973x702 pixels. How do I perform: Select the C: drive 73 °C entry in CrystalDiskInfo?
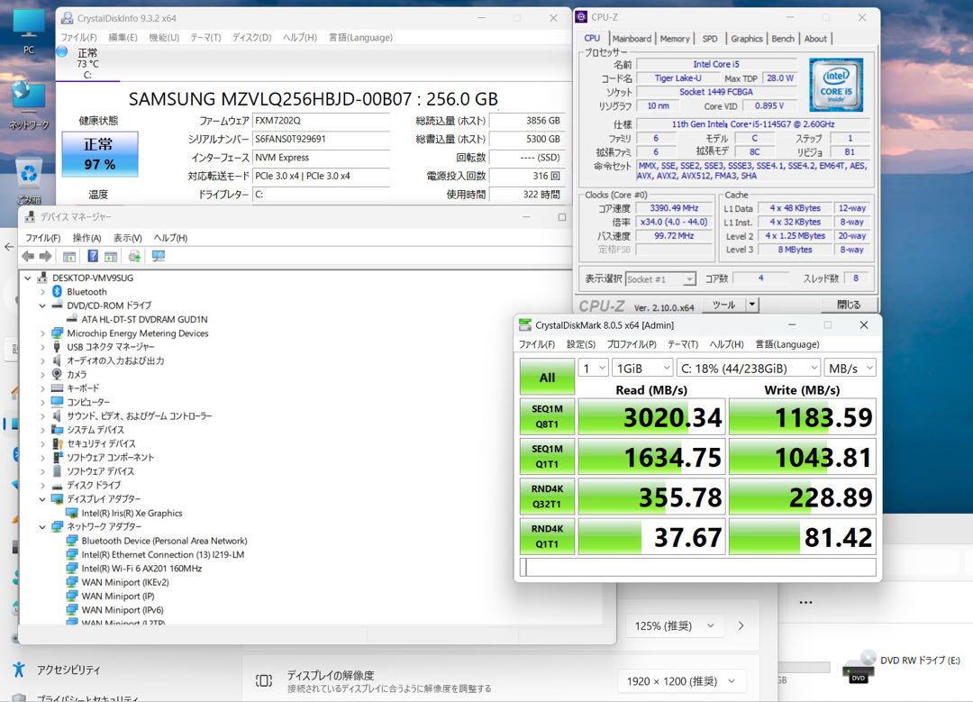click(x=87, y=64)
